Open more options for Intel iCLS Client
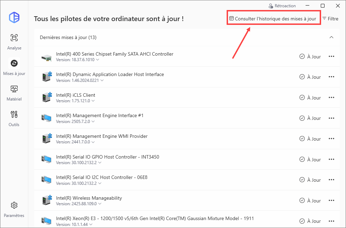346x228 pixels. 331,97
